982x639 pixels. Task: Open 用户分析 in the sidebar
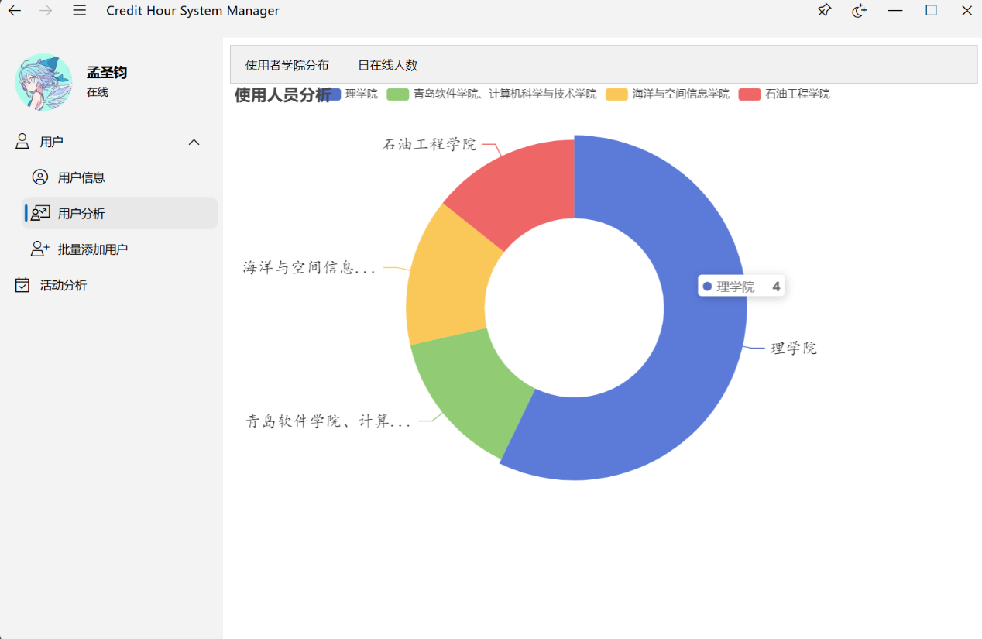(81, 214)
